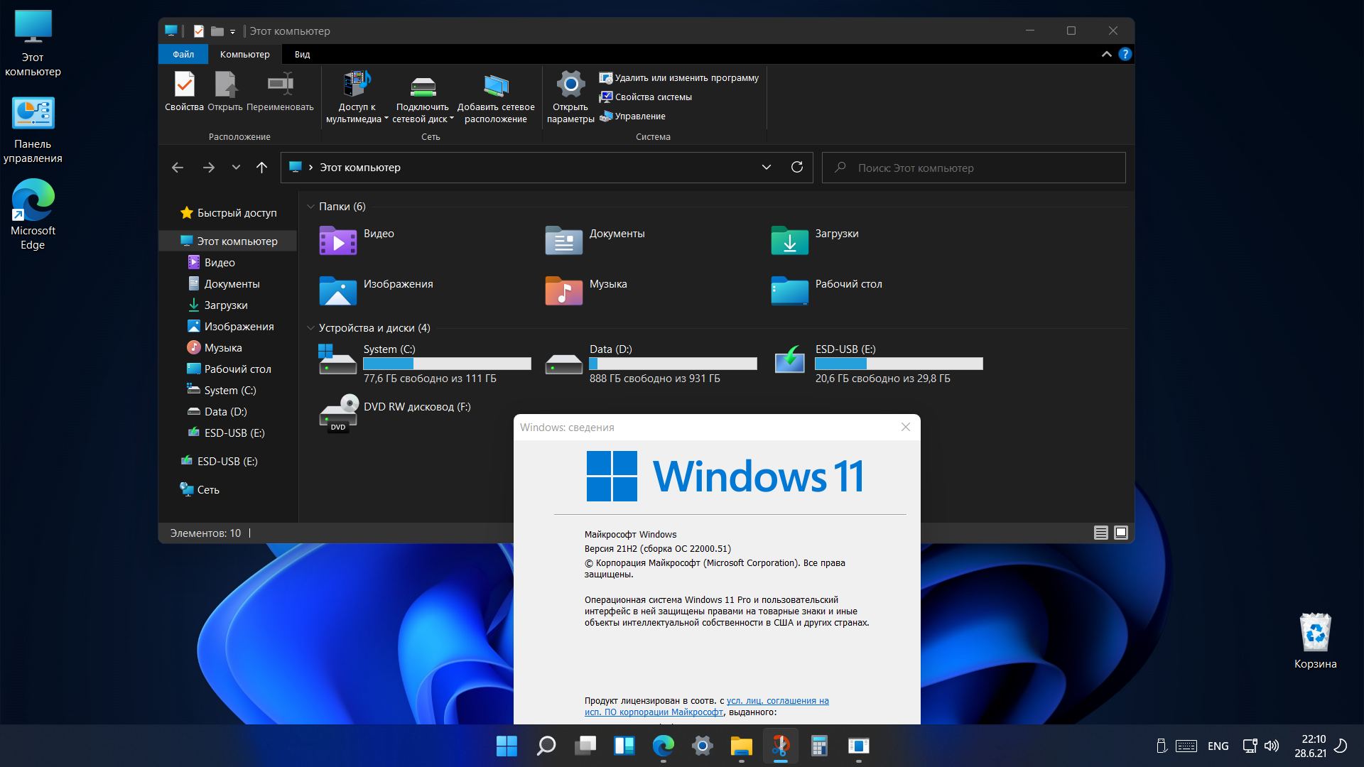The height and width of the screenshot is (767, 1364).
Task: Select the Документы folder in main pane
Action: coord(595,240)
